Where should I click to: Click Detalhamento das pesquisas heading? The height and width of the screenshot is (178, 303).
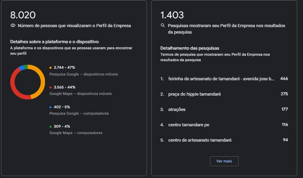190,48
